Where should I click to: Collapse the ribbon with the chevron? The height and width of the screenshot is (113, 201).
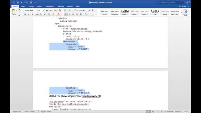188,6
